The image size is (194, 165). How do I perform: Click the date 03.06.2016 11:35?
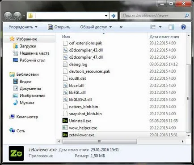point(164,121)
